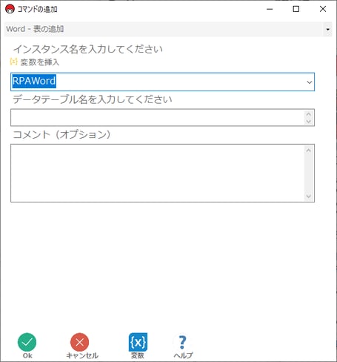Image resolution: width=337 pixels, height=362 pixels.
Task: Open the Word - 表の追加 command dropdown arrow
Action: click(327, 29)
